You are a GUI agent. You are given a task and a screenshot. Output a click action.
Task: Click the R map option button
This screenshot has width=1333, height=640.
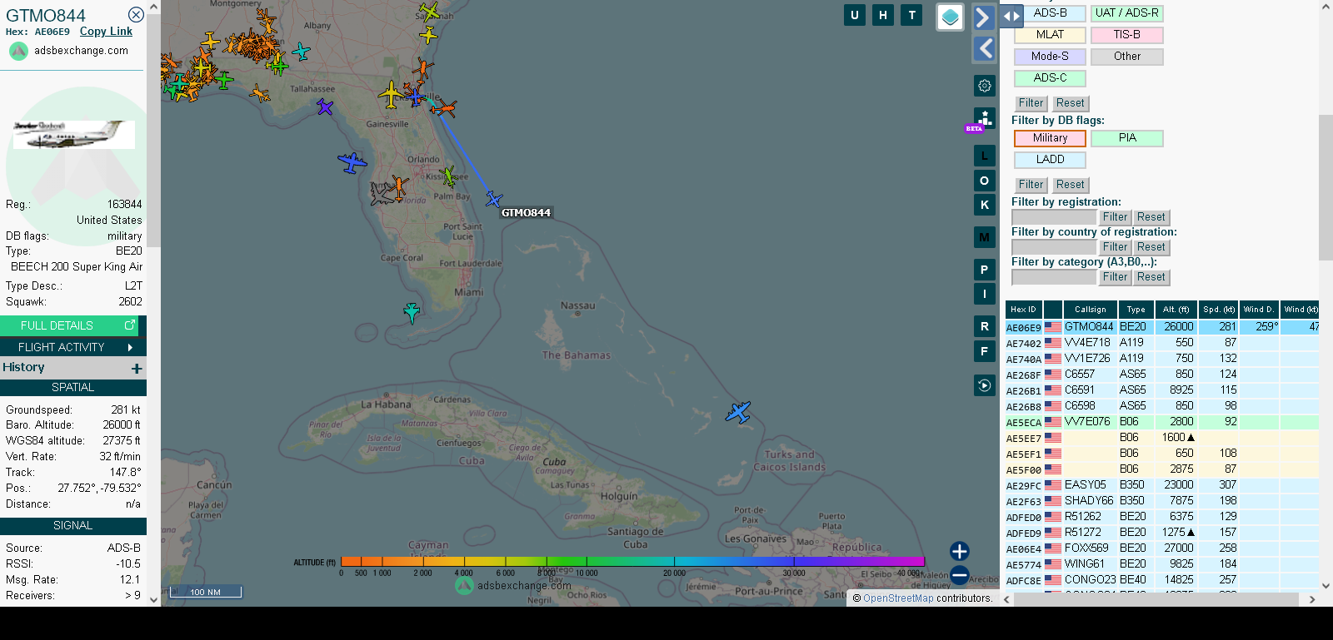[x=985, y=326]
